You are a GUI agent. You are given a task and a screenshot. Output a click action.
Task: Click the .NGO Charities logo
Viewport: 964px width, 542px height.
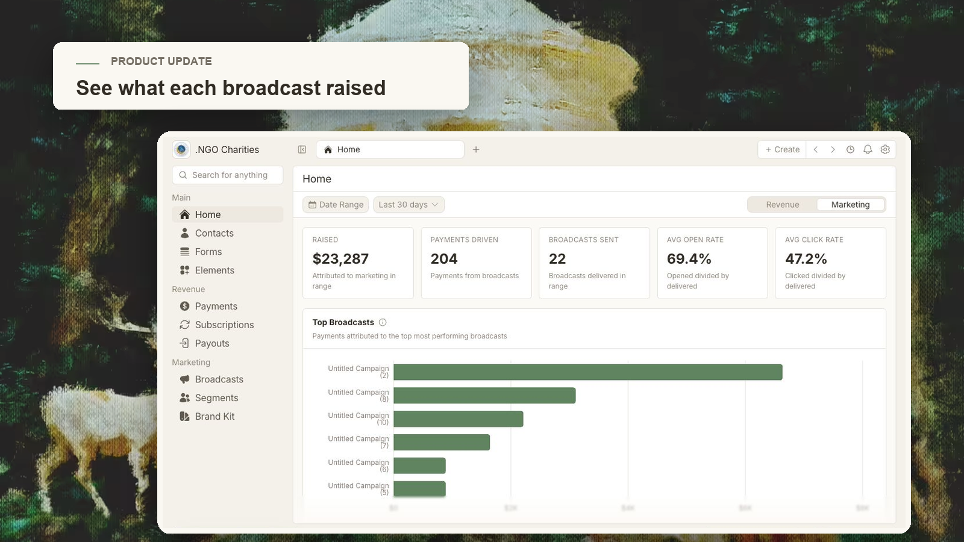pos(181,149)
